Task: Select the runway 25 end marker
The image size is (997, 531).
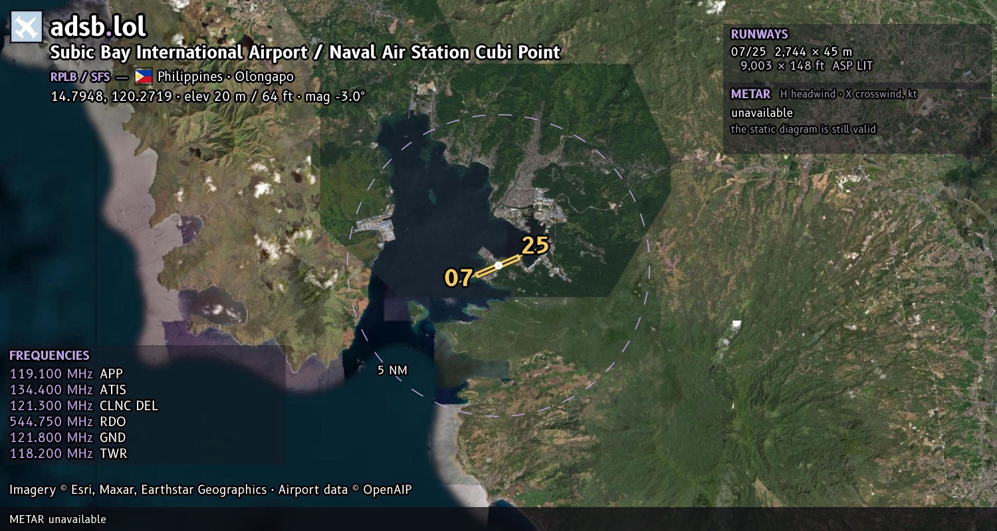Action: (x=535, y=246)
